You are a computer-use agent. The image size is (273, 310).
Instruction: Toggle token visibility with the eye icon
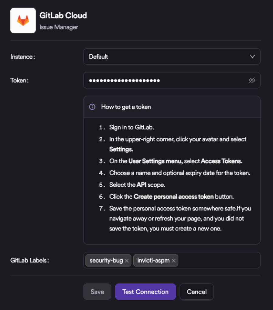tap(252, 80)
